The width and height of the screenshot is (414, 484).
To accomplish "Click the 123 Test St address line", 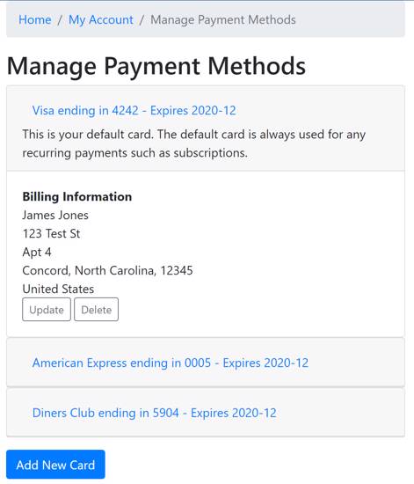I will [x=51, y=234].
